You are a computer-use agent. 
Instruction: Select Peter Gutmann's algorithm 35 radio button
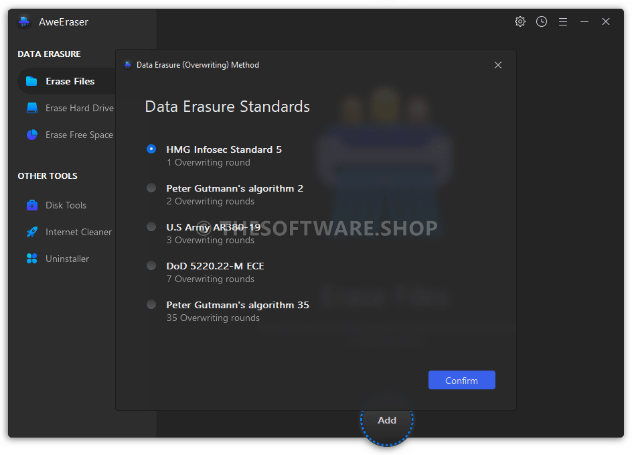151,304
